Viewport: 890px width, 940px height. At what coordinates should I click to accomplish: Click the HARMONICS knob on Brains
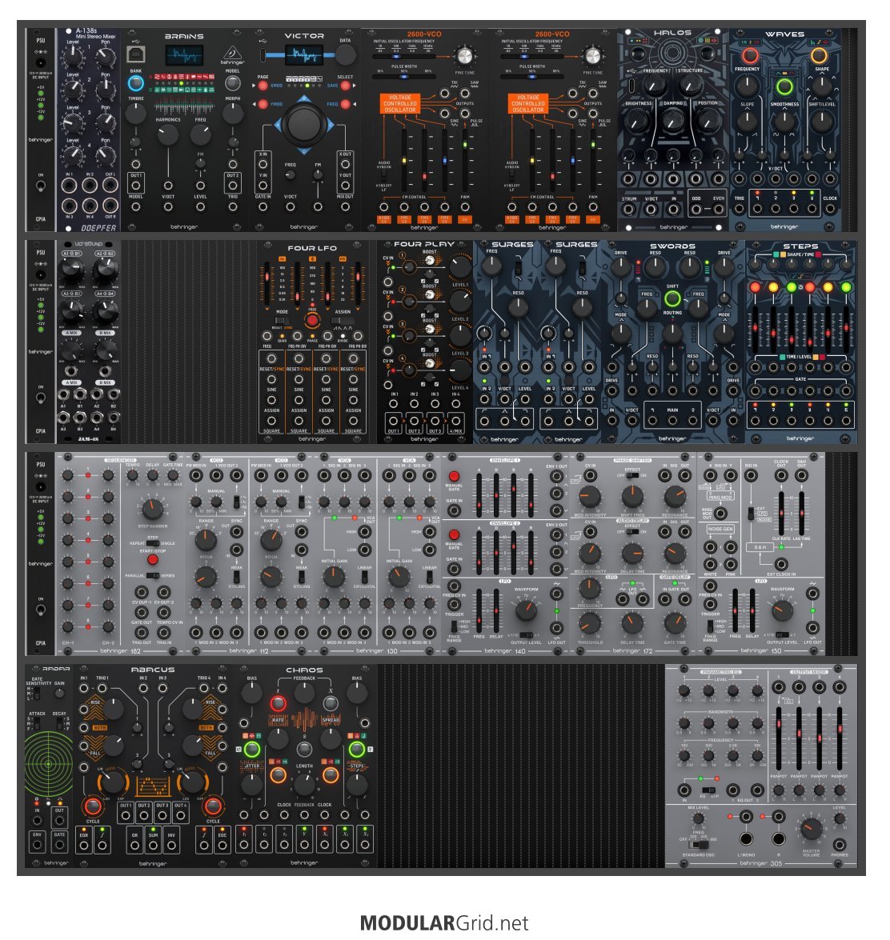168,134
